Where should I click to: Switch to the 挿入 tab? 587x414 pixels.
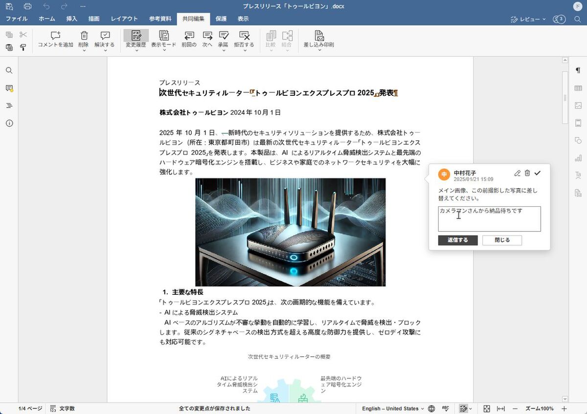[x=72, y=19]
